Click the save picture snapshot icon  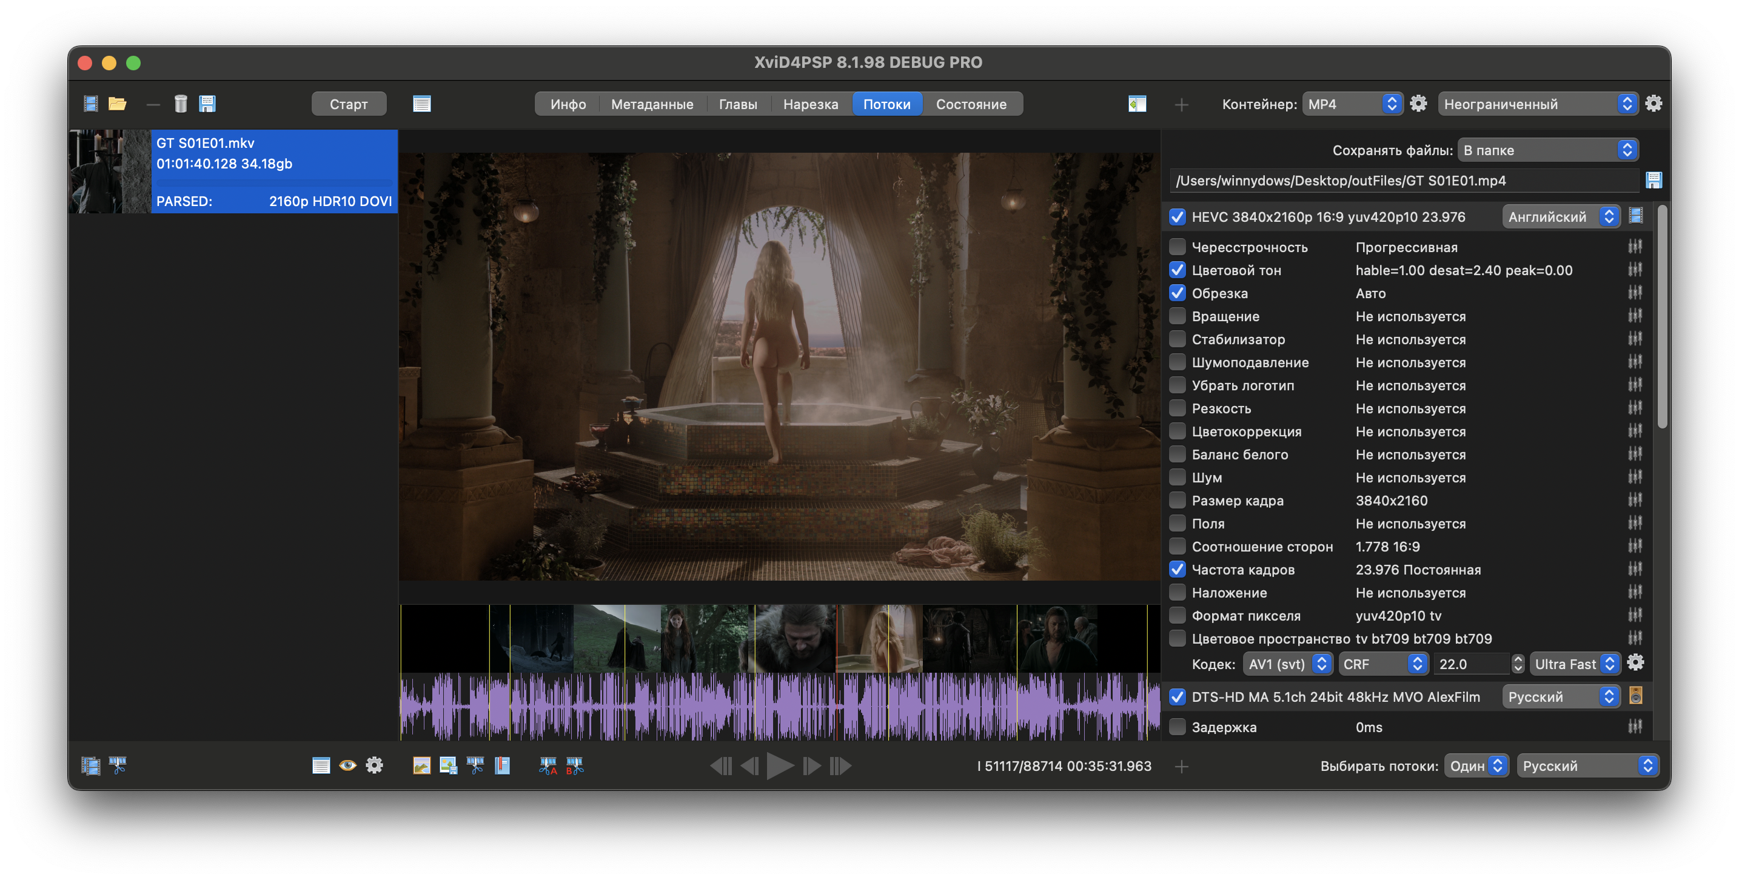pos(448,765)
